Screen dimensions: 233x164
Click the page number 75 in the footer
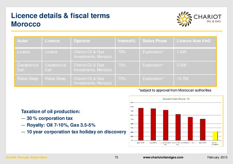coord(116,157)
